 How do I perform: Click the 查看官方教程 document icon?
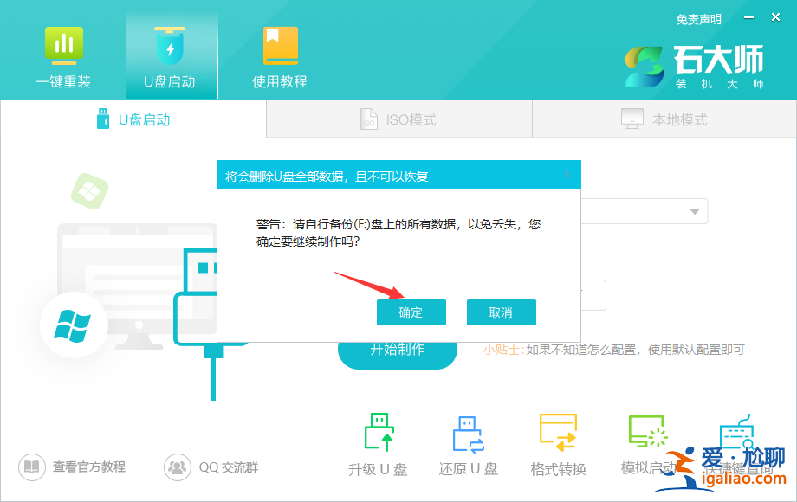[31, 466]
